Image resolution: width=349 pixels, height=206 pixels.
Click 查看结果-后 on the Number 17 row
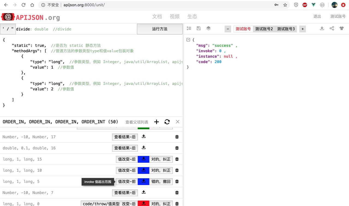125,137
